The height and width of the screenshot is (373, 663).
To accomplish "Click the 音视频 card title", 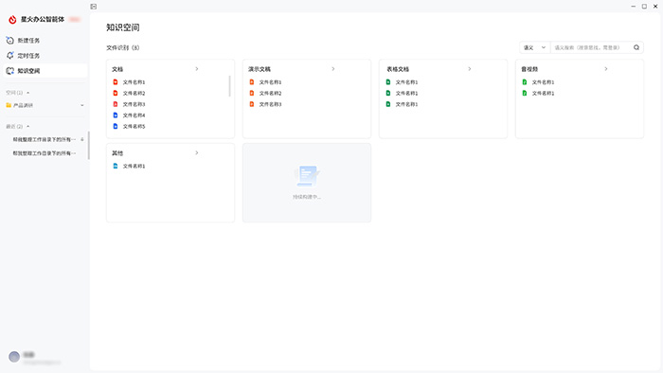I will 529,69.
